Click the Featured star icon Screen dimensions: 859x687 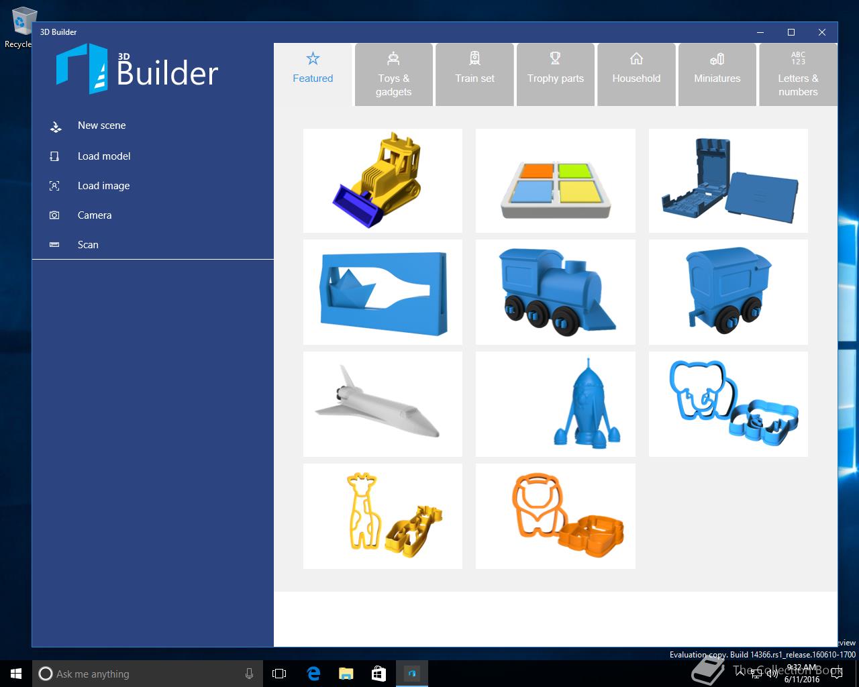(313, 58)
